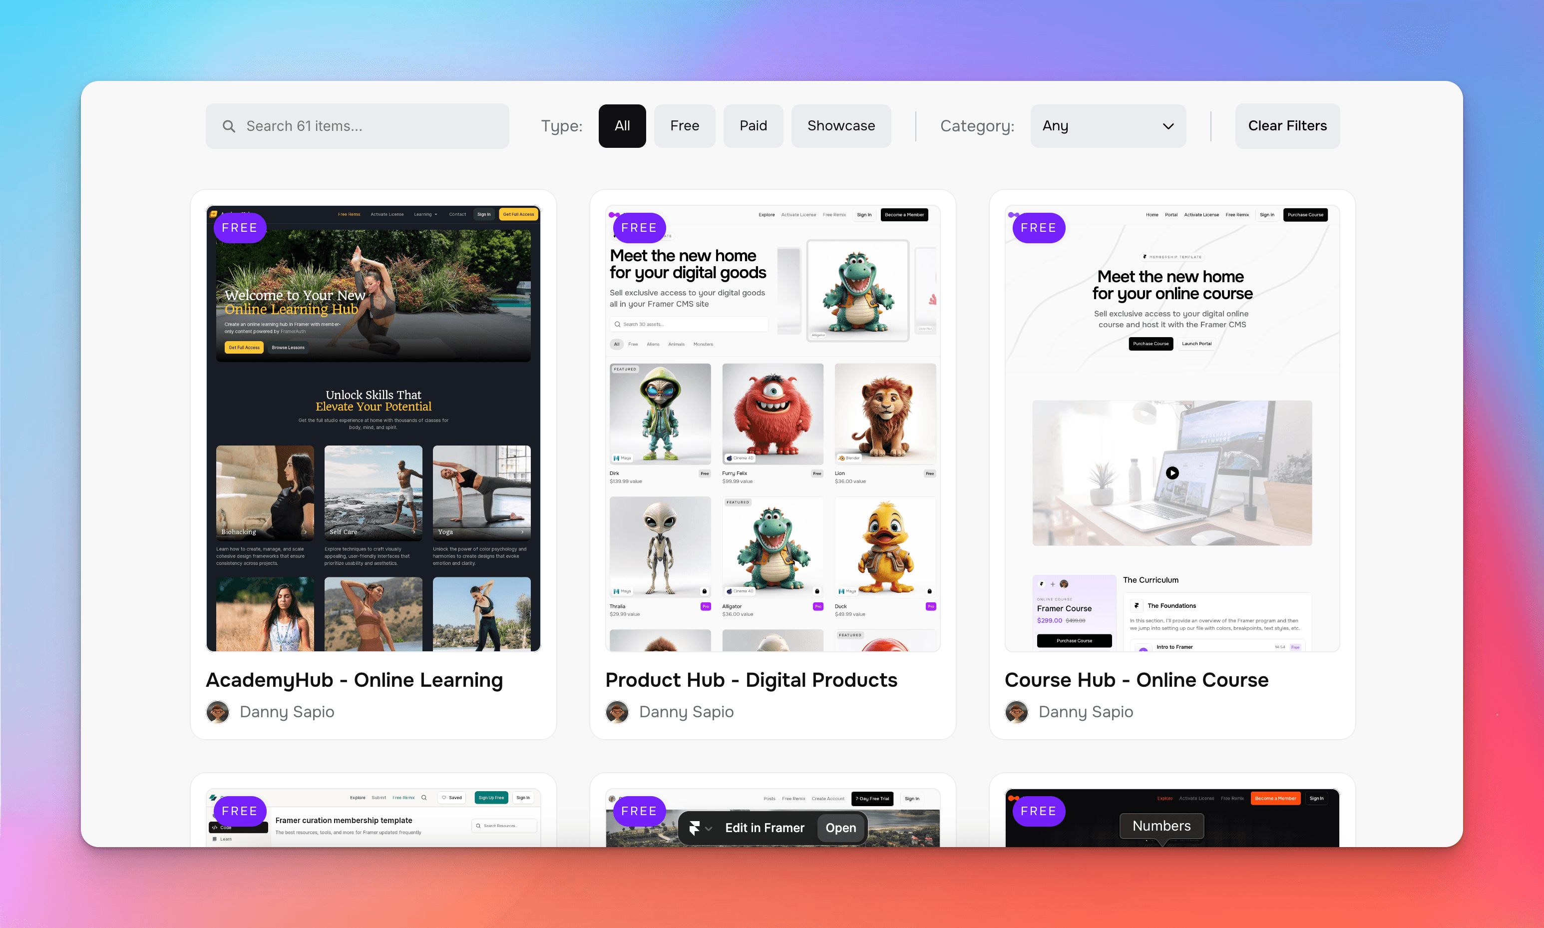Screen dimensions: 1544x928
Task: Toggle the 'Free' badge on Product Hub
Action: coord(640,227)
